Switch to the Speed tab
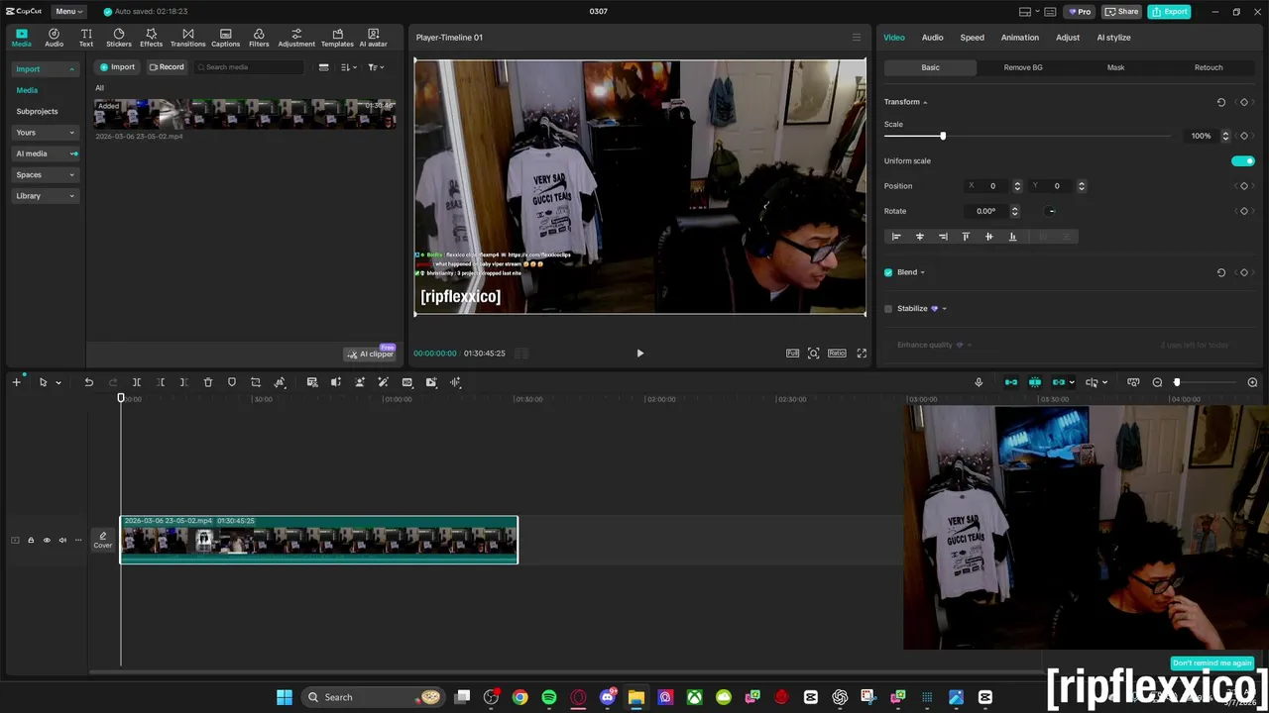 (x=972, y=38)
